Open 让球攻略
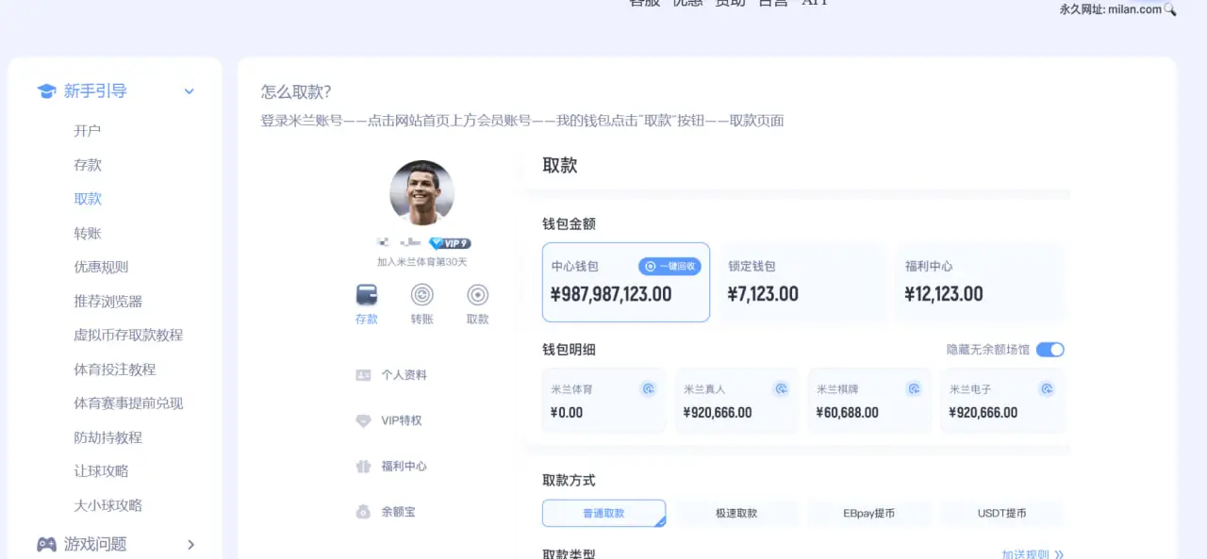The image size is (1207, 559). (x=101, y=471)
